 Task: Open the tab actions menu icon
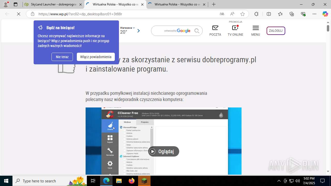coord(16,4)
